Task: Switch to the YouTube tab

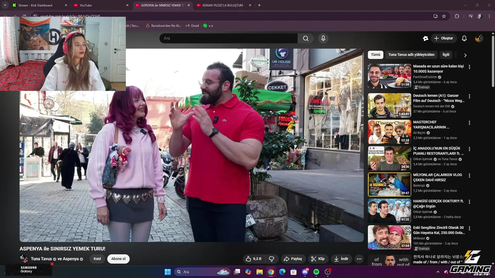Action: (101, 5)
